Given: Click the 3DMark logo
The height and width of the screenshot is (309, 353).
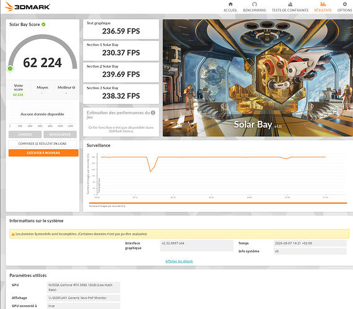Looking at the screenshot, I should (x=27, y=7).
